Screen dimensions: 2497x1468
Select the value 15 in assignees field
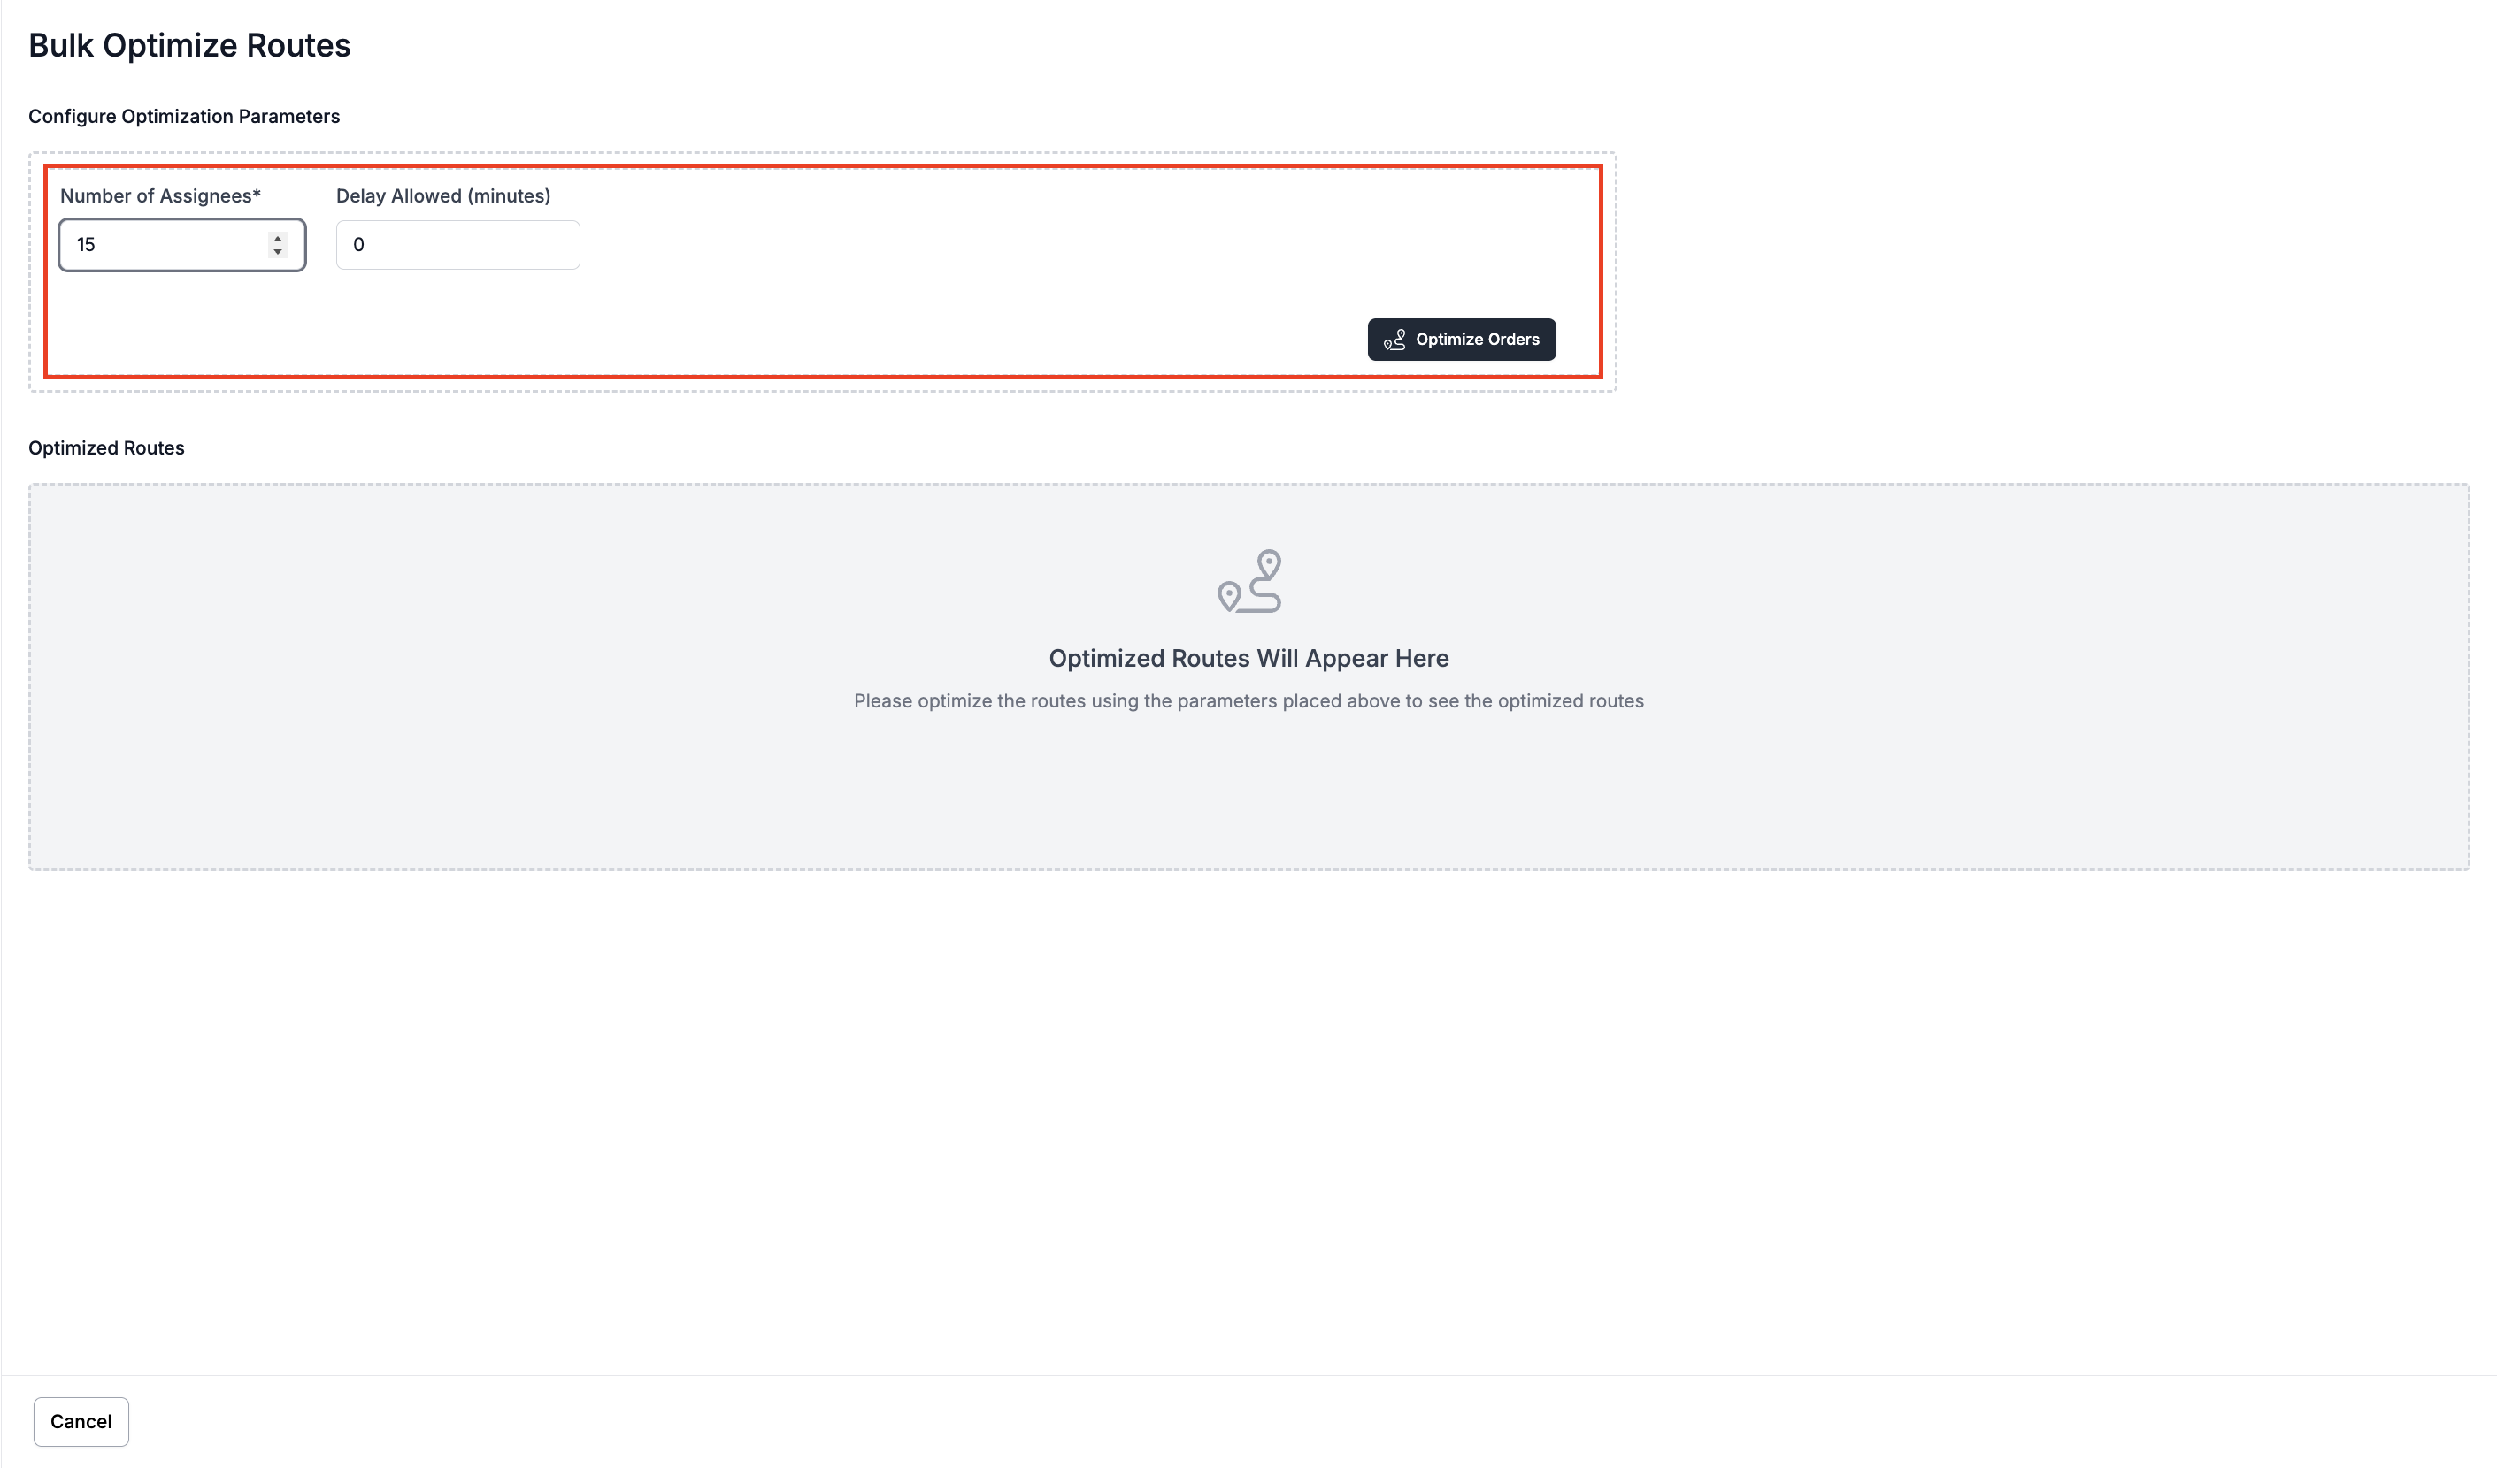86,245
